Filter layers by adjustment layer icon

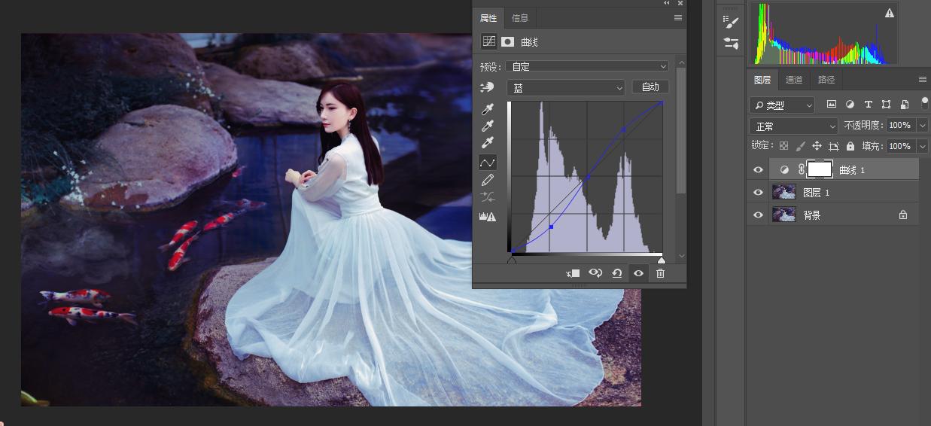tap(850, 105)
